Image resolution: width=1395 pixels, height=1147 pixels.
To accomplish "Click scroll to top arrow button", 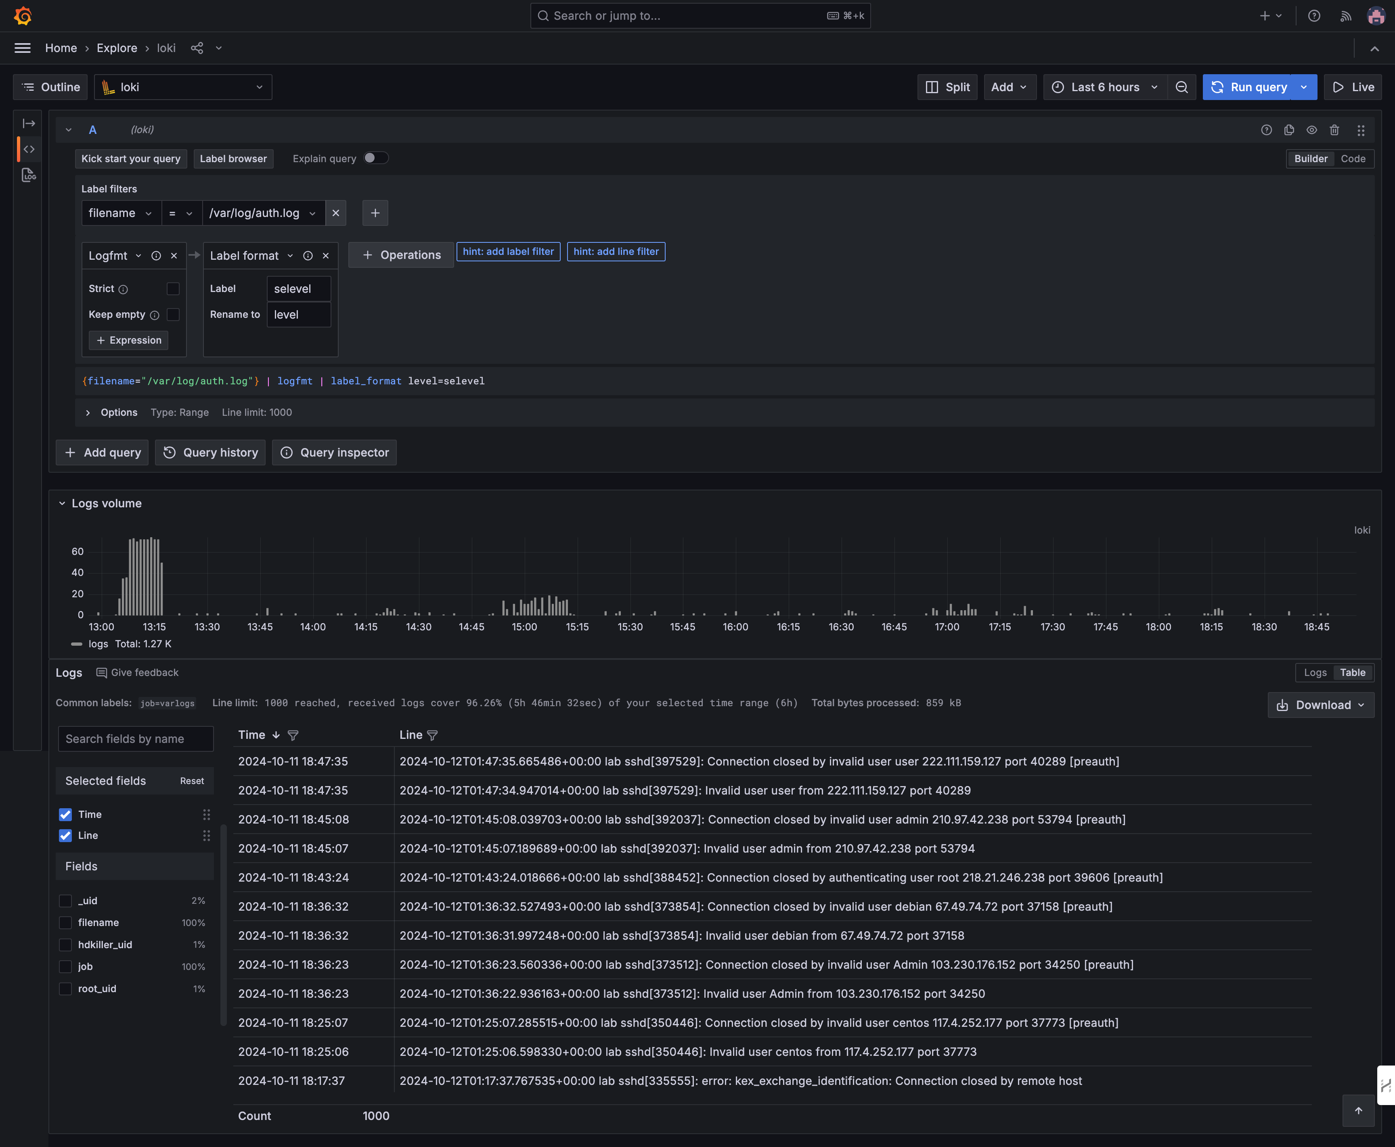I will click(1358, 1111).
